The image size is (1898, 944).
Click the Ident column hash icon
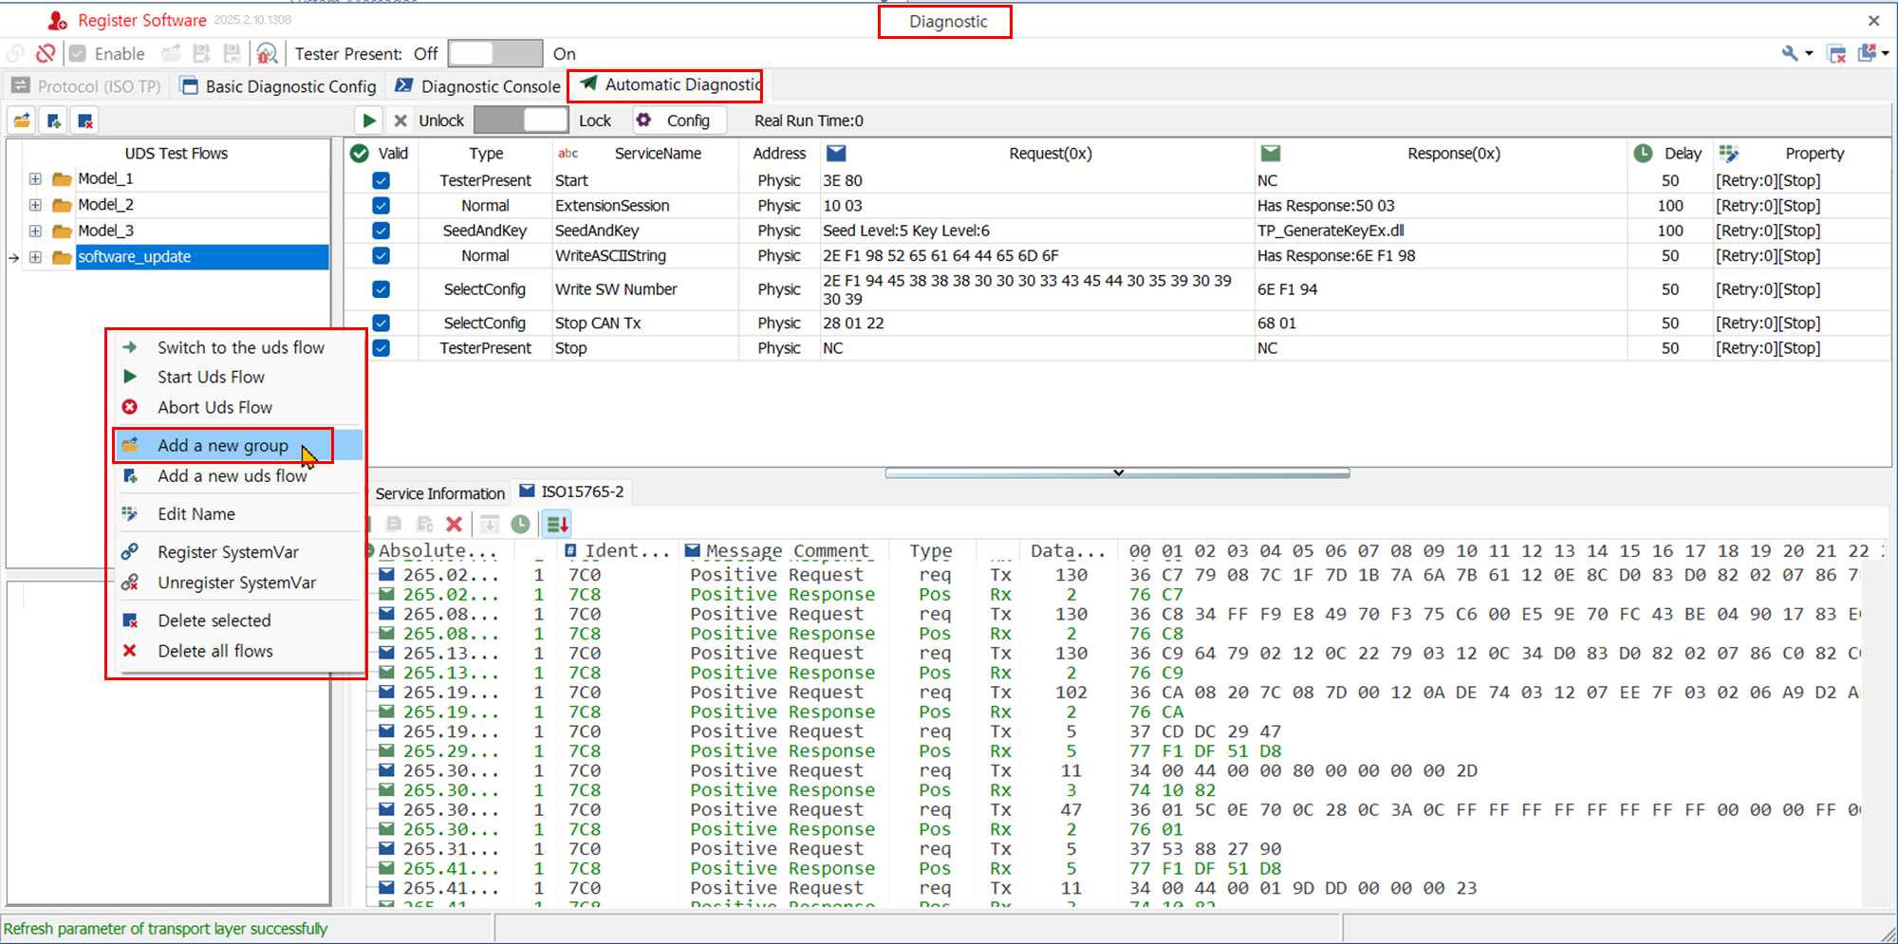click(x=570, y=550)
